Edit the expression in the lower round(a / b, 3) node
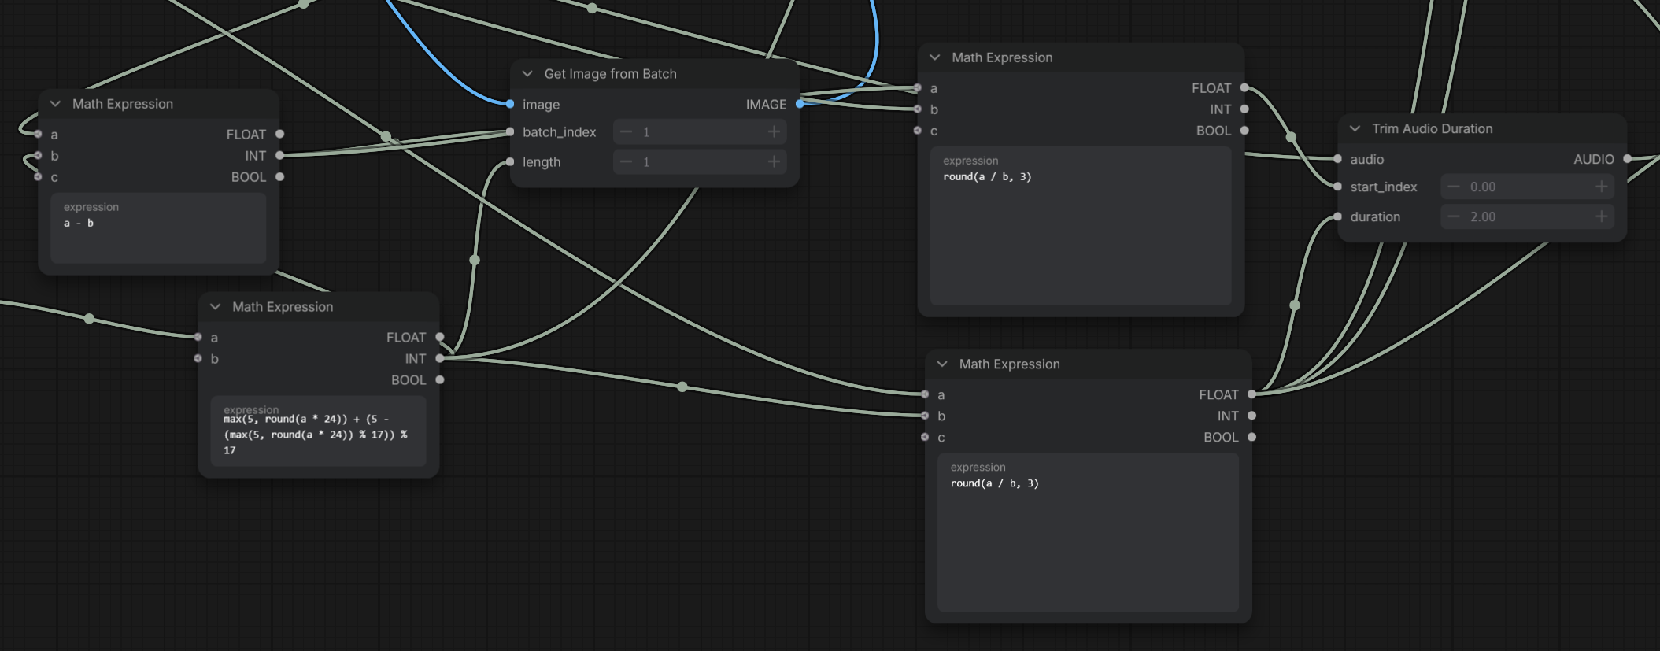Screen dimensions: 1660x651 click(x=1088, y=533)
